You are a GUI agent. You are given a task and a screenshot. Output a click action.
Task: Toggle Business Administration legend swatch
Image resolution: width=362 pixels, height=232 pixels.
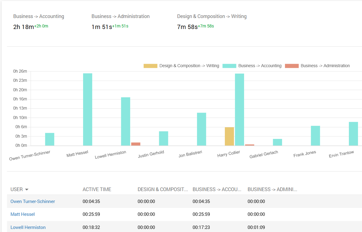tap(291, 66)
